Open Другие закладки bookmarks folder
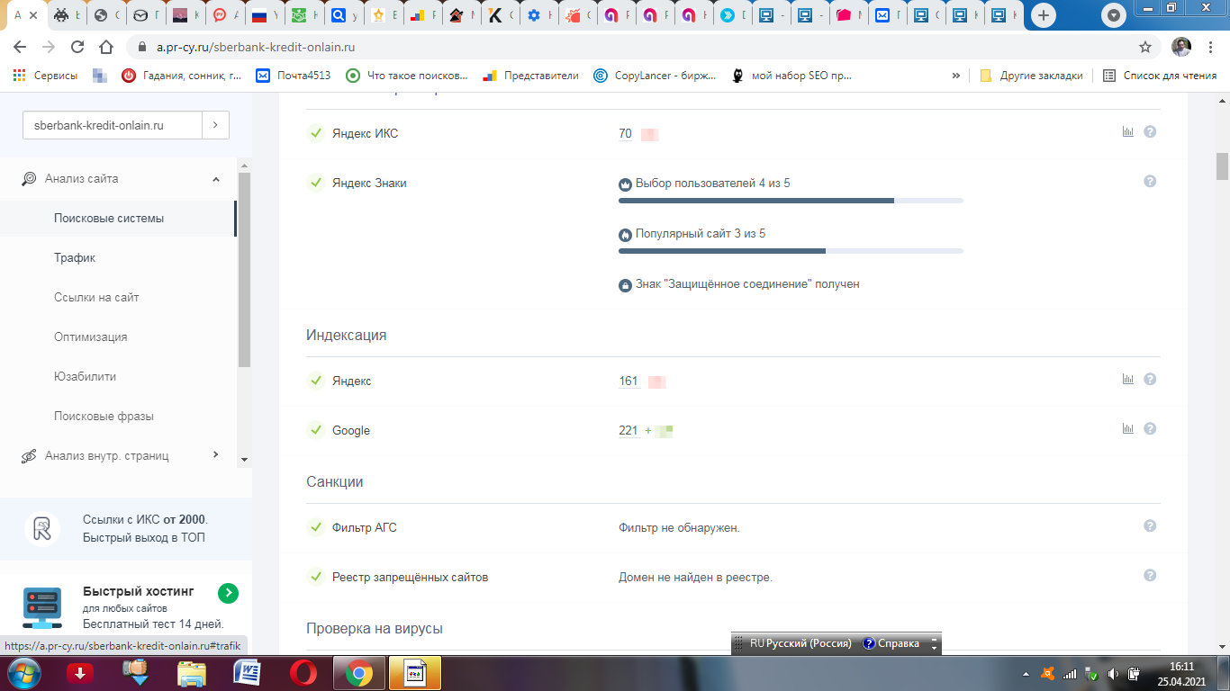The image size is (1230, 691). pyautogui.click(x=1032, y=76)
